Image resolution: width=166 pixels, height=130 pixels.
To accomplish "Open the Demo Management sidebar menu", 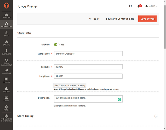I will pos(6,62).
